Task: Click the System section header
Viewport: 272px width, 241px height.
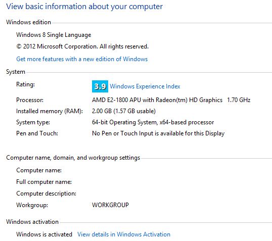Action: pyautogui.click(x=16, y=72)
